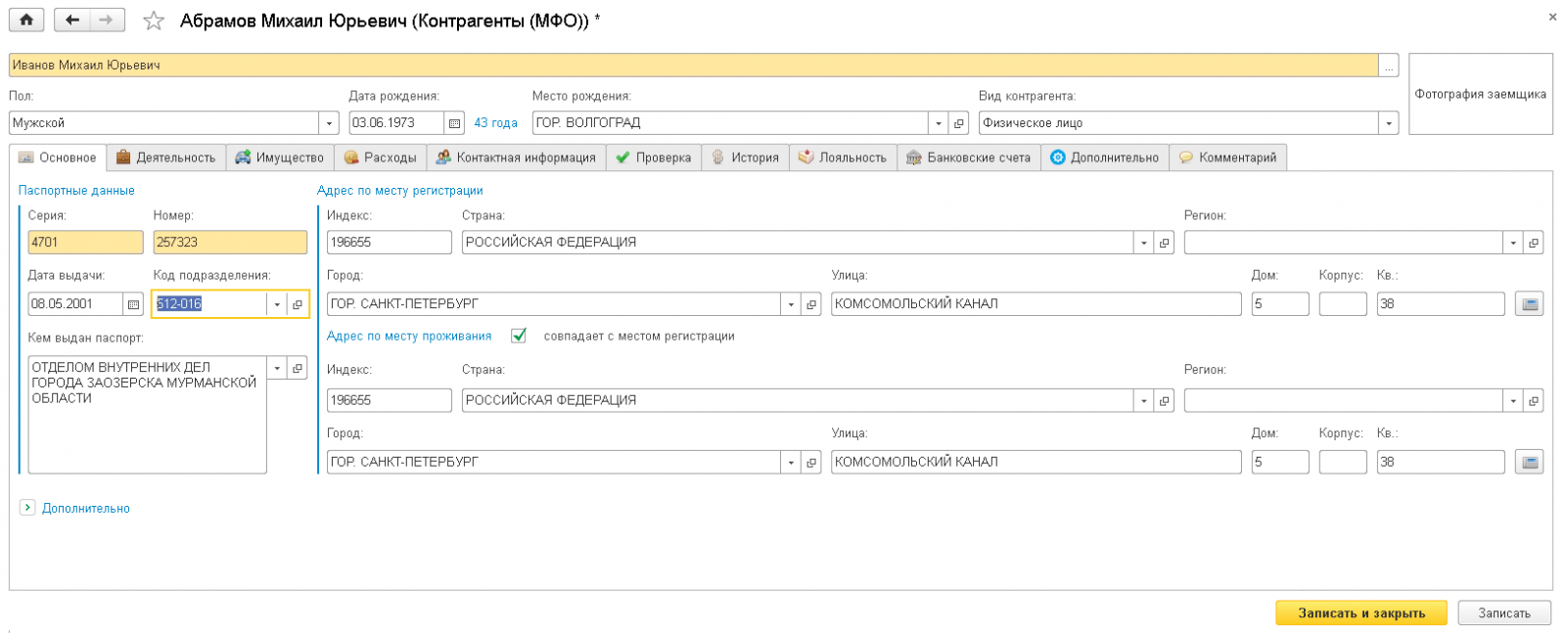
Task: Open residence country record button
Action: click(1164, 400)
